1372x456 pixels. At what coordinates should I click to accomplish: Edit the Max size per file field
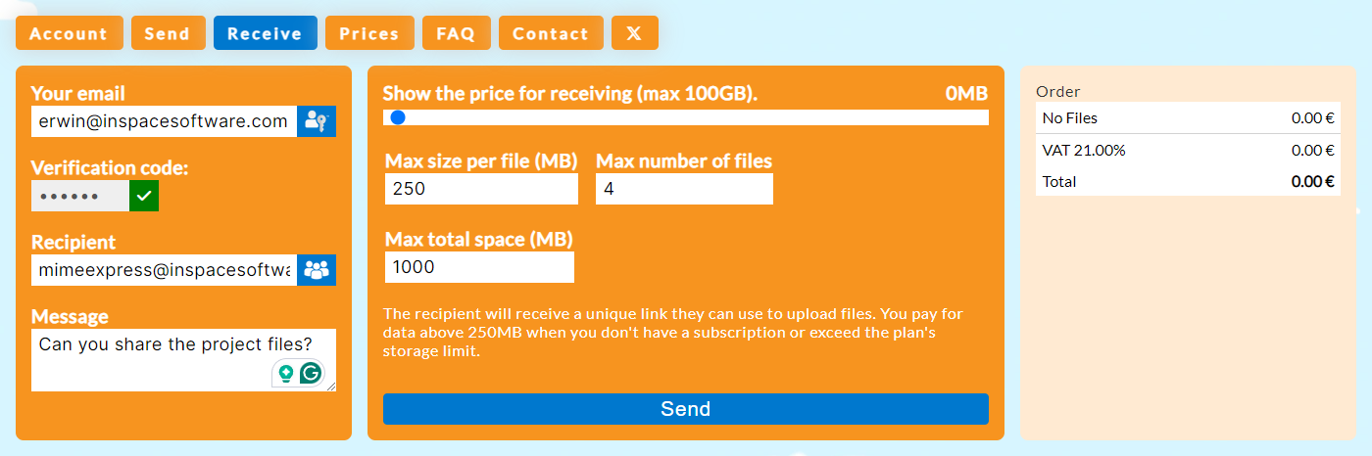pyautogui.click(x=481, y=189)
